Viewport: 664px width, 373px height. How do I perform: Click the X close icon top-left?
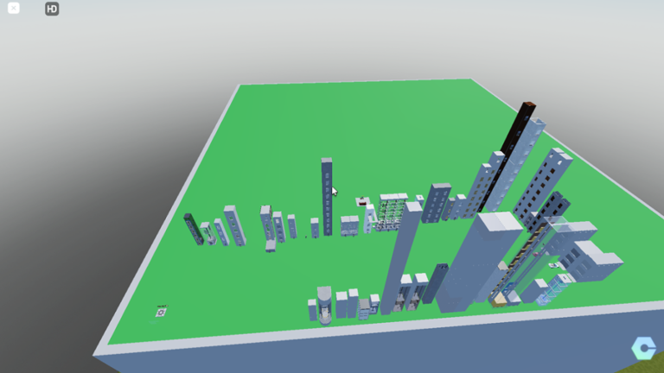coord(14,9)
